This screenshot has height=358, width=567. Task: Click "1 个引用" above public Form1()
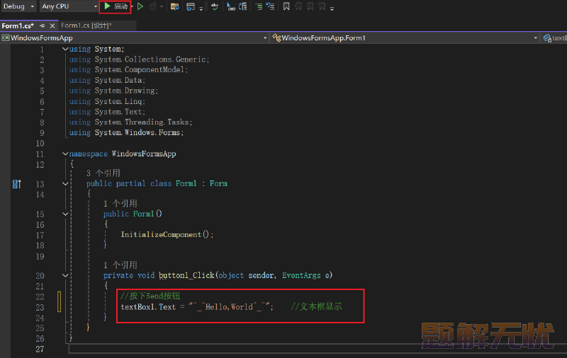120,203
